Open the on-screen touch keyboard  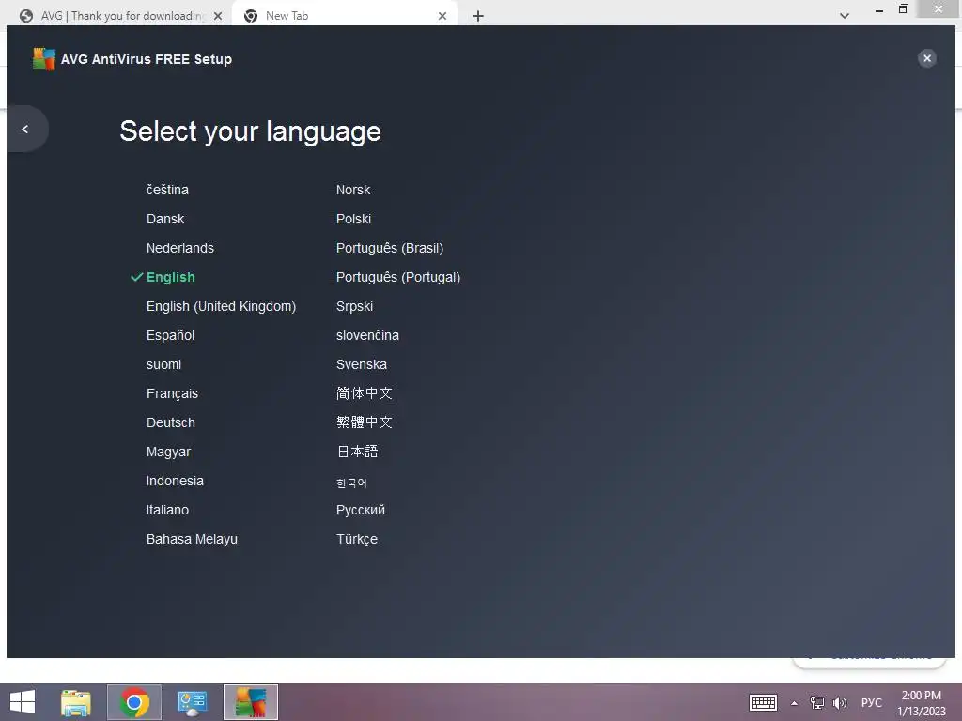click(763, 702)
